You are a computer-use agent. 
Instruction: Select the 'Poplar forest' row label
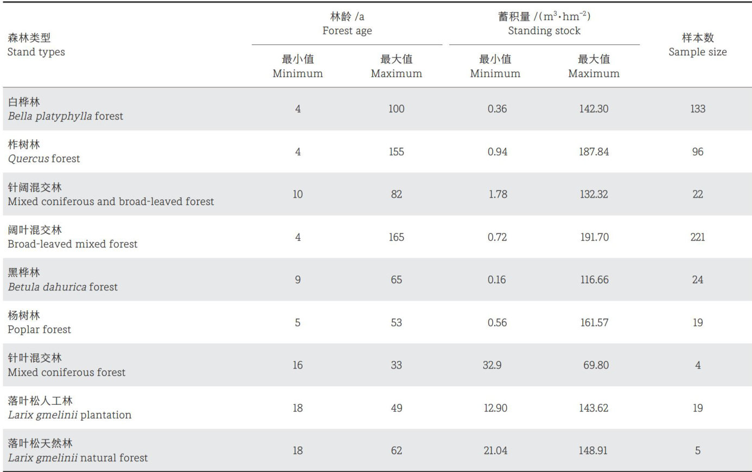[40, 330]
